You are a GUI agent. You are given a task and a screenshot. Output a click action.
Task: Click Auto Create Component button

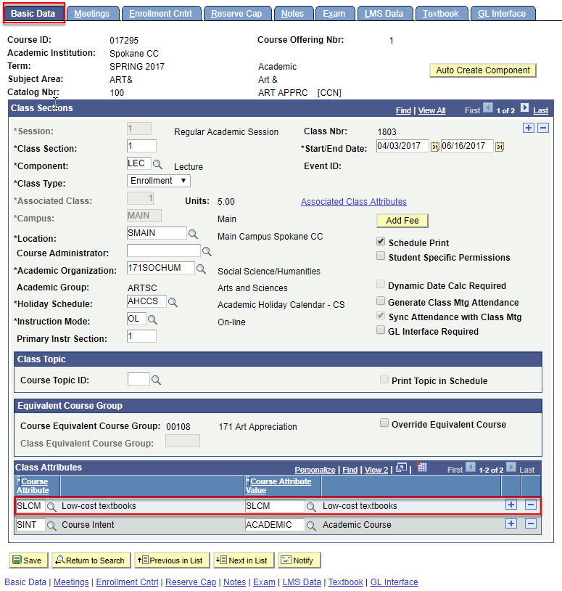483,70
